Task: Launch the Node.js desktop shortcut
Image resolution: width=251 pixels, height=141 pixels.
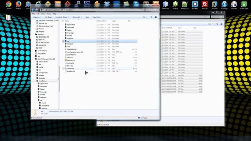Action: 175,5
